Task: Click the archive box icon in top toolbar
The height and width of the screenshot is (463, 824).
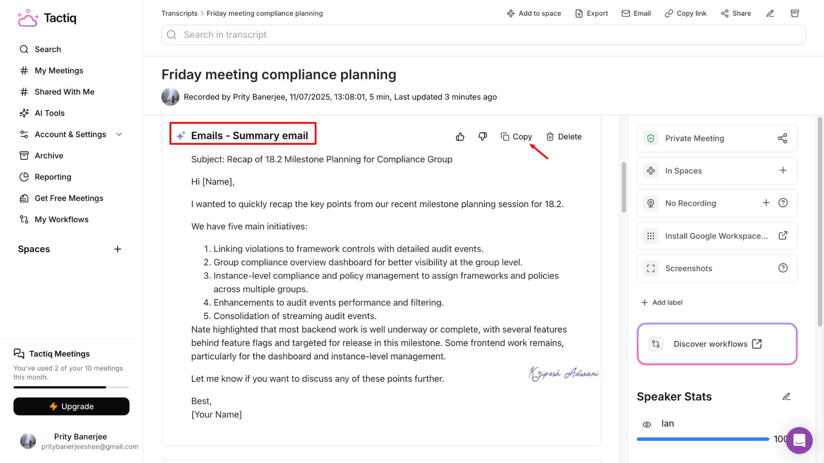Action: (x=795, y=14)
